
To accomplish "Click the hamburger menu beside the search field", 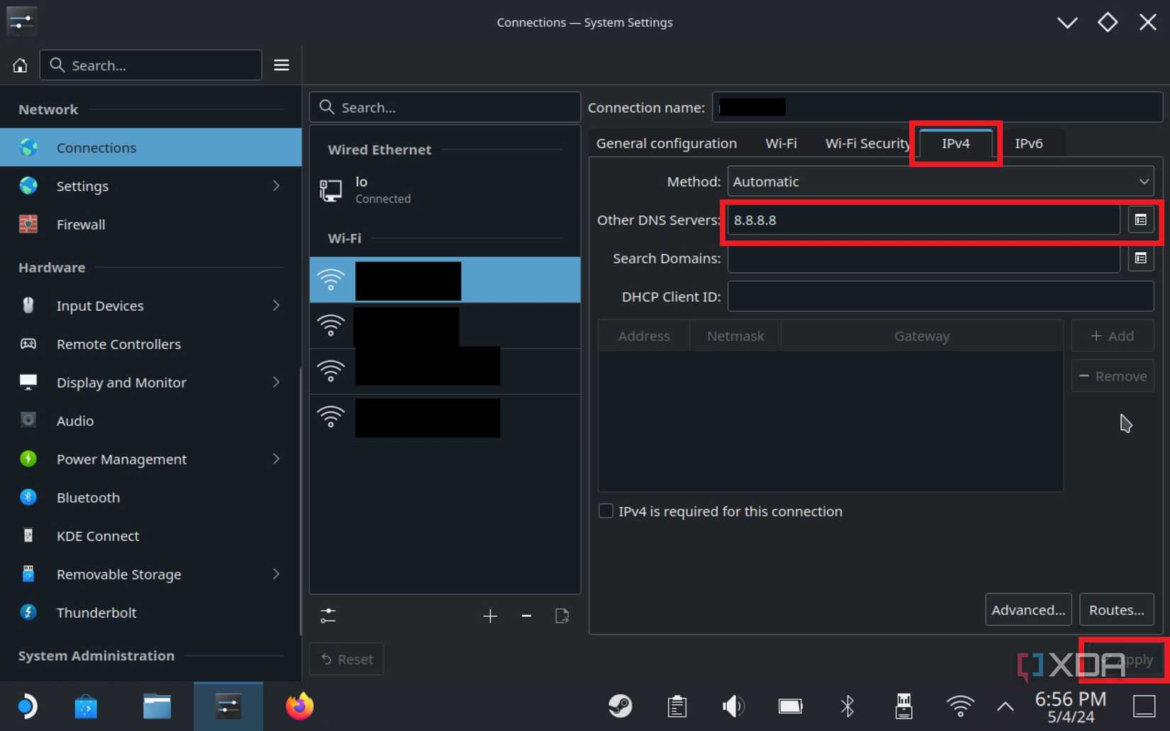I will pos(281,64).
